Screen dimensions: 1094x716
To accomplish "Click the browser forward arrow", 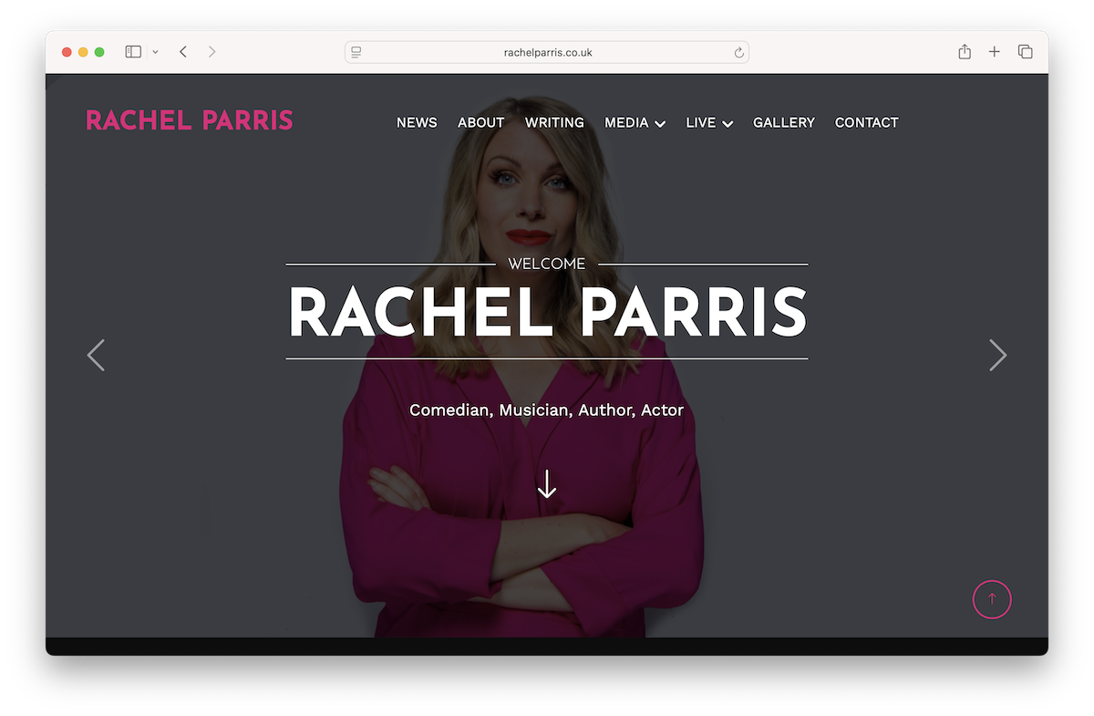I will [x=212, y=52].
